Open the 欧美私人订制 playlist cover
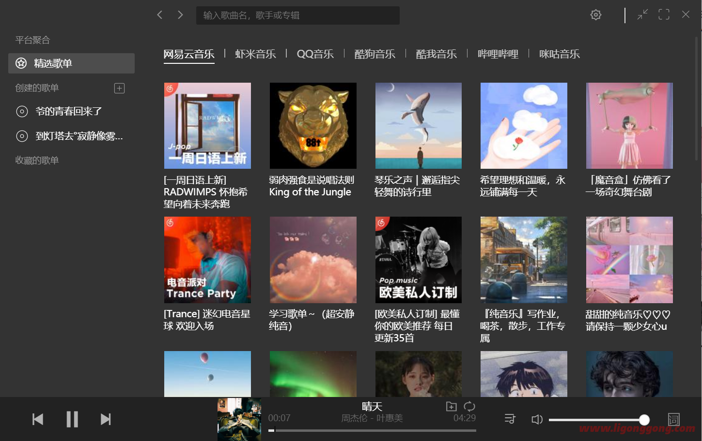702x441 pixels. click(419, 260)
